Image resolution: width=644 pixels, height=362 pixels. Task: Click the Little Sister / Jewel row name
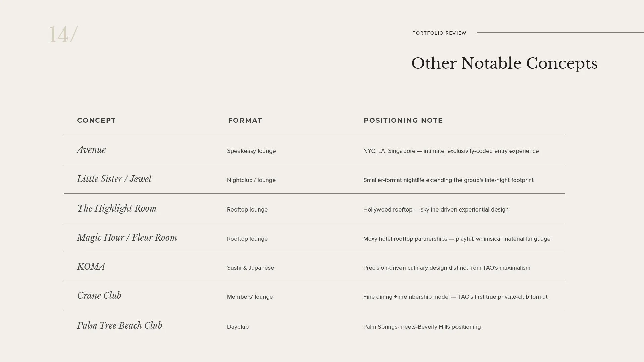coord(114,179)
